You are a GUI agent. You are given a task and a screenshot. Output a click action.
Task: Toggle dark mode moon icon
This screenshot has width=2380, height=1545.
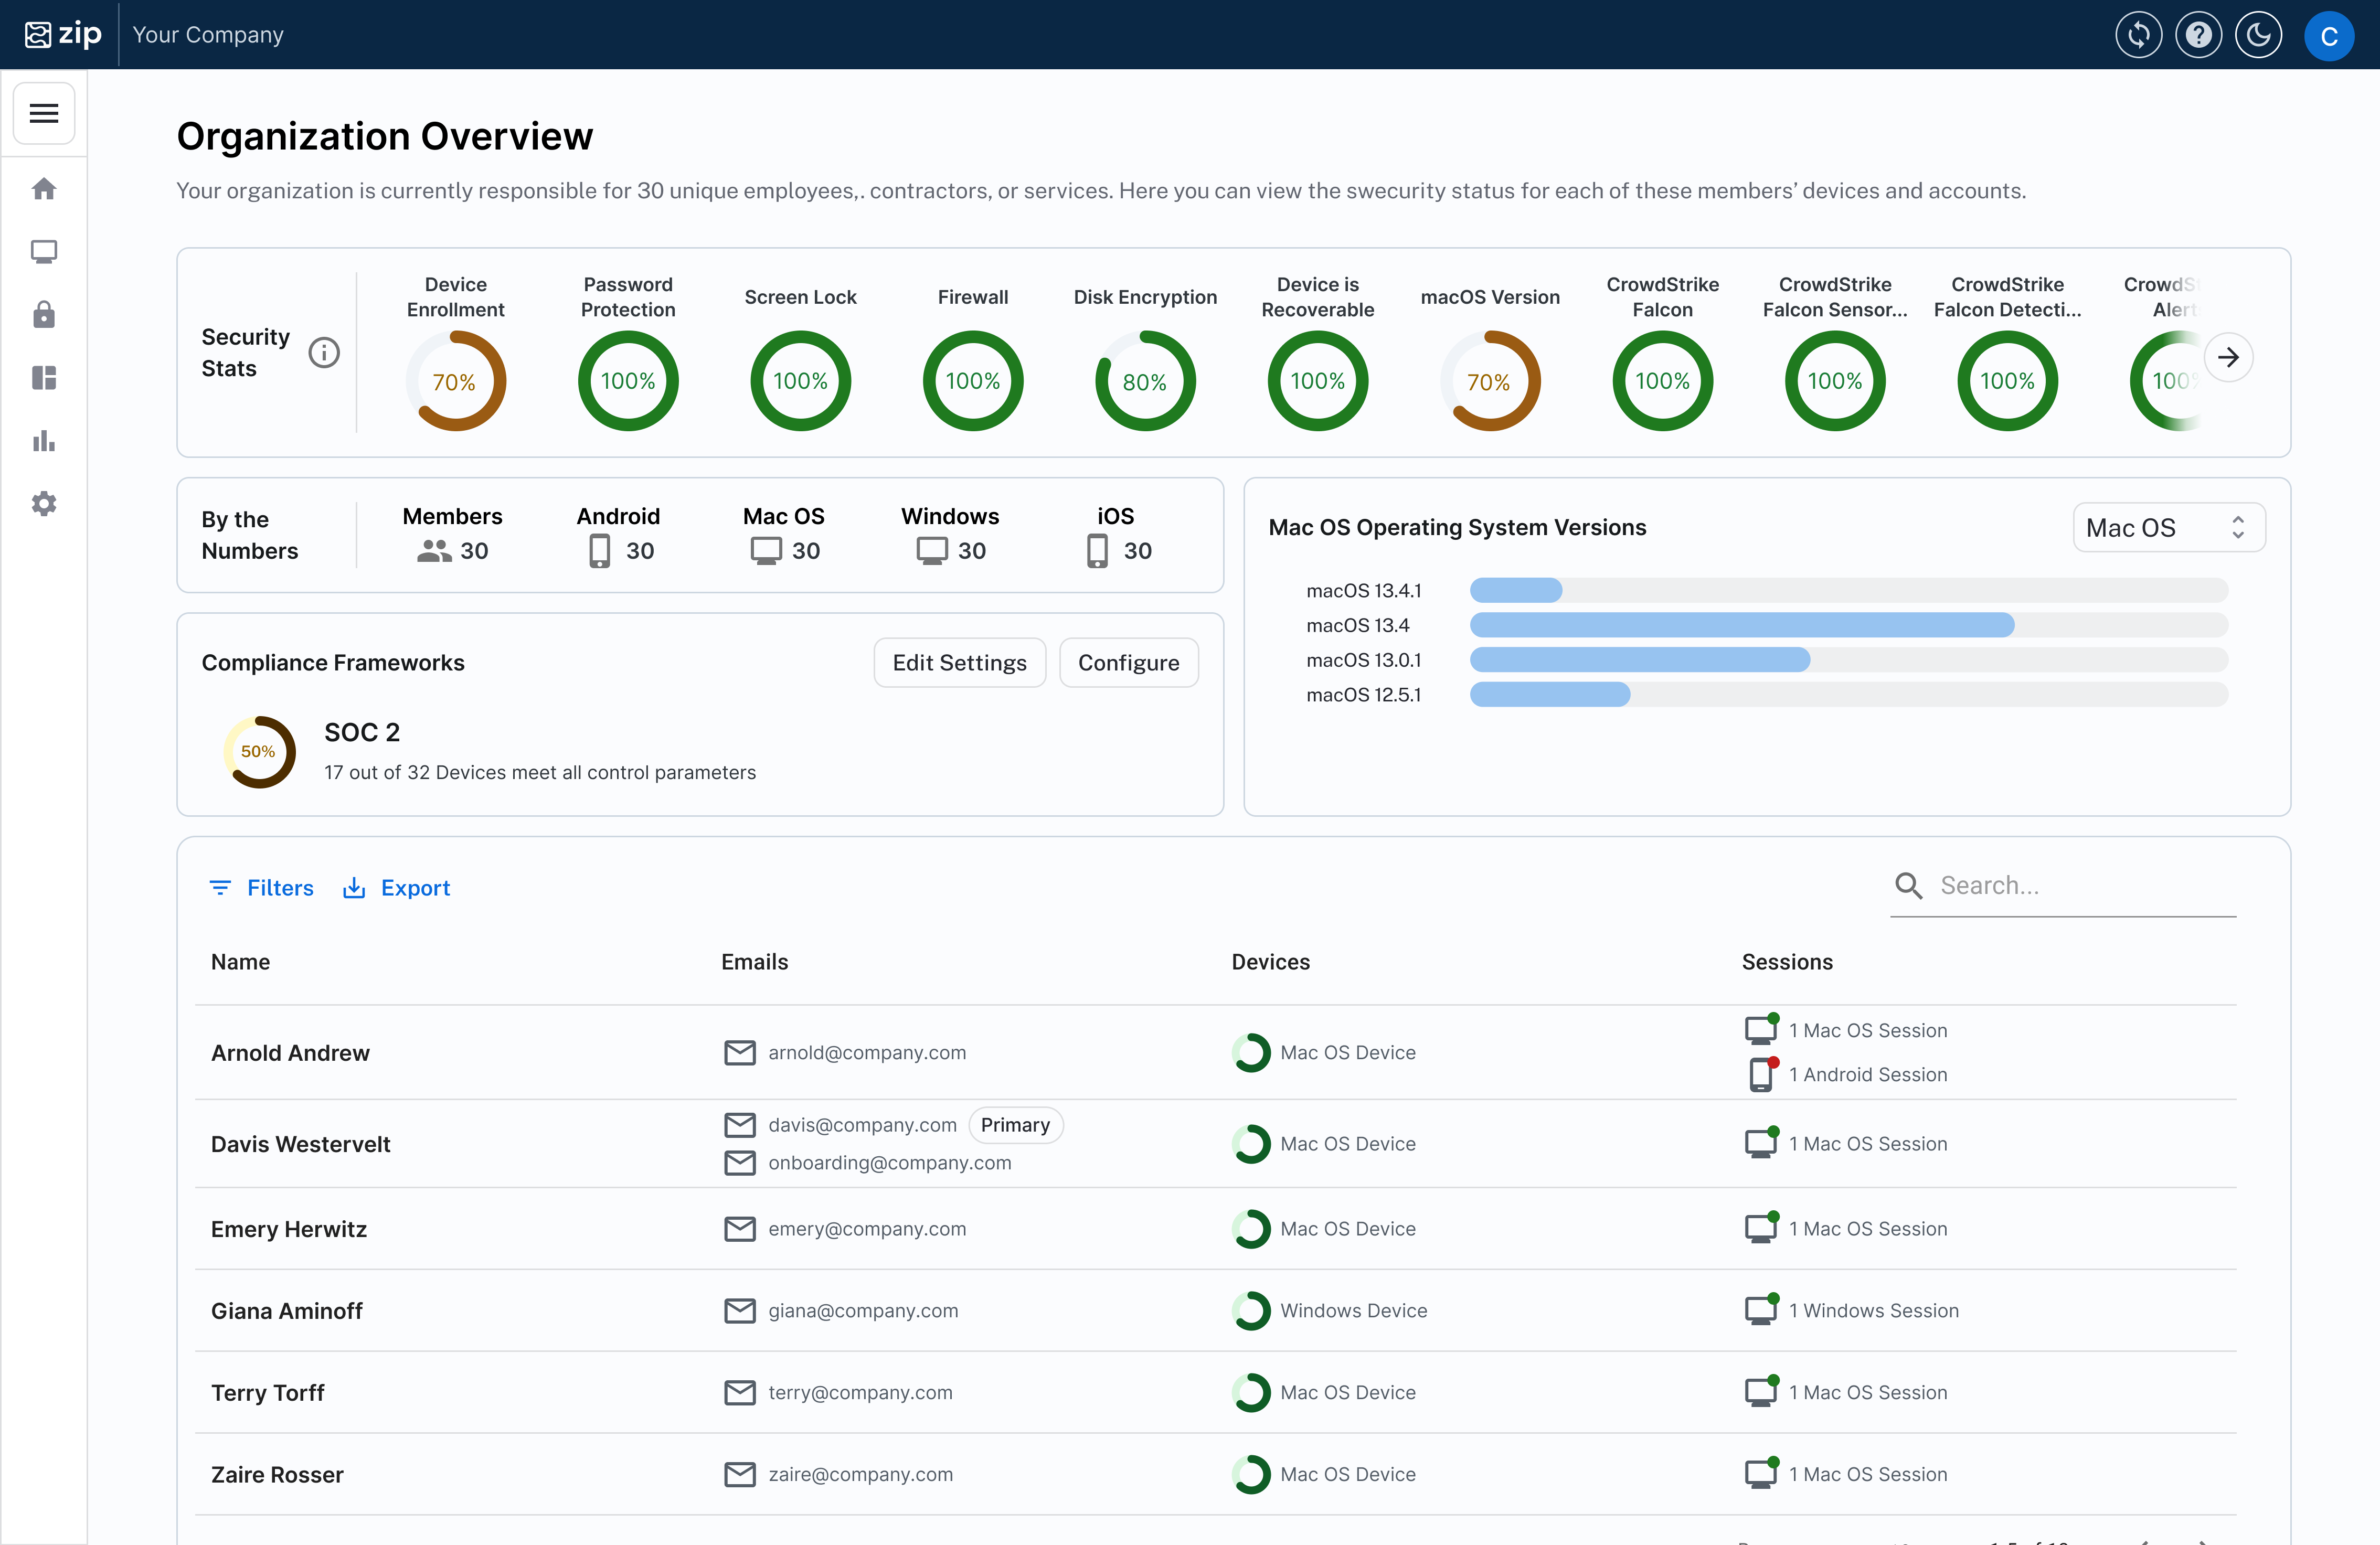click(x=2258, y=35)
